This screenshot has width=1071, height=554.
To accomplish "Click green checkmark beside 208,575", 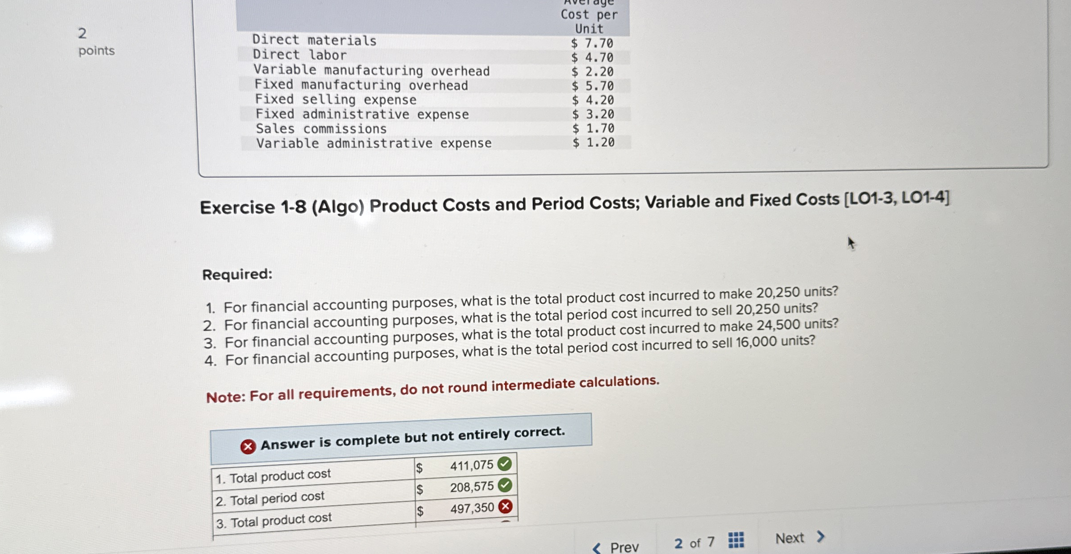I will [505, 485].
